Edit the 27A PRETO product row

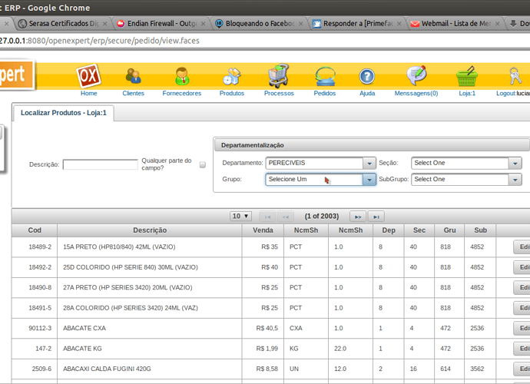(522, 288)
